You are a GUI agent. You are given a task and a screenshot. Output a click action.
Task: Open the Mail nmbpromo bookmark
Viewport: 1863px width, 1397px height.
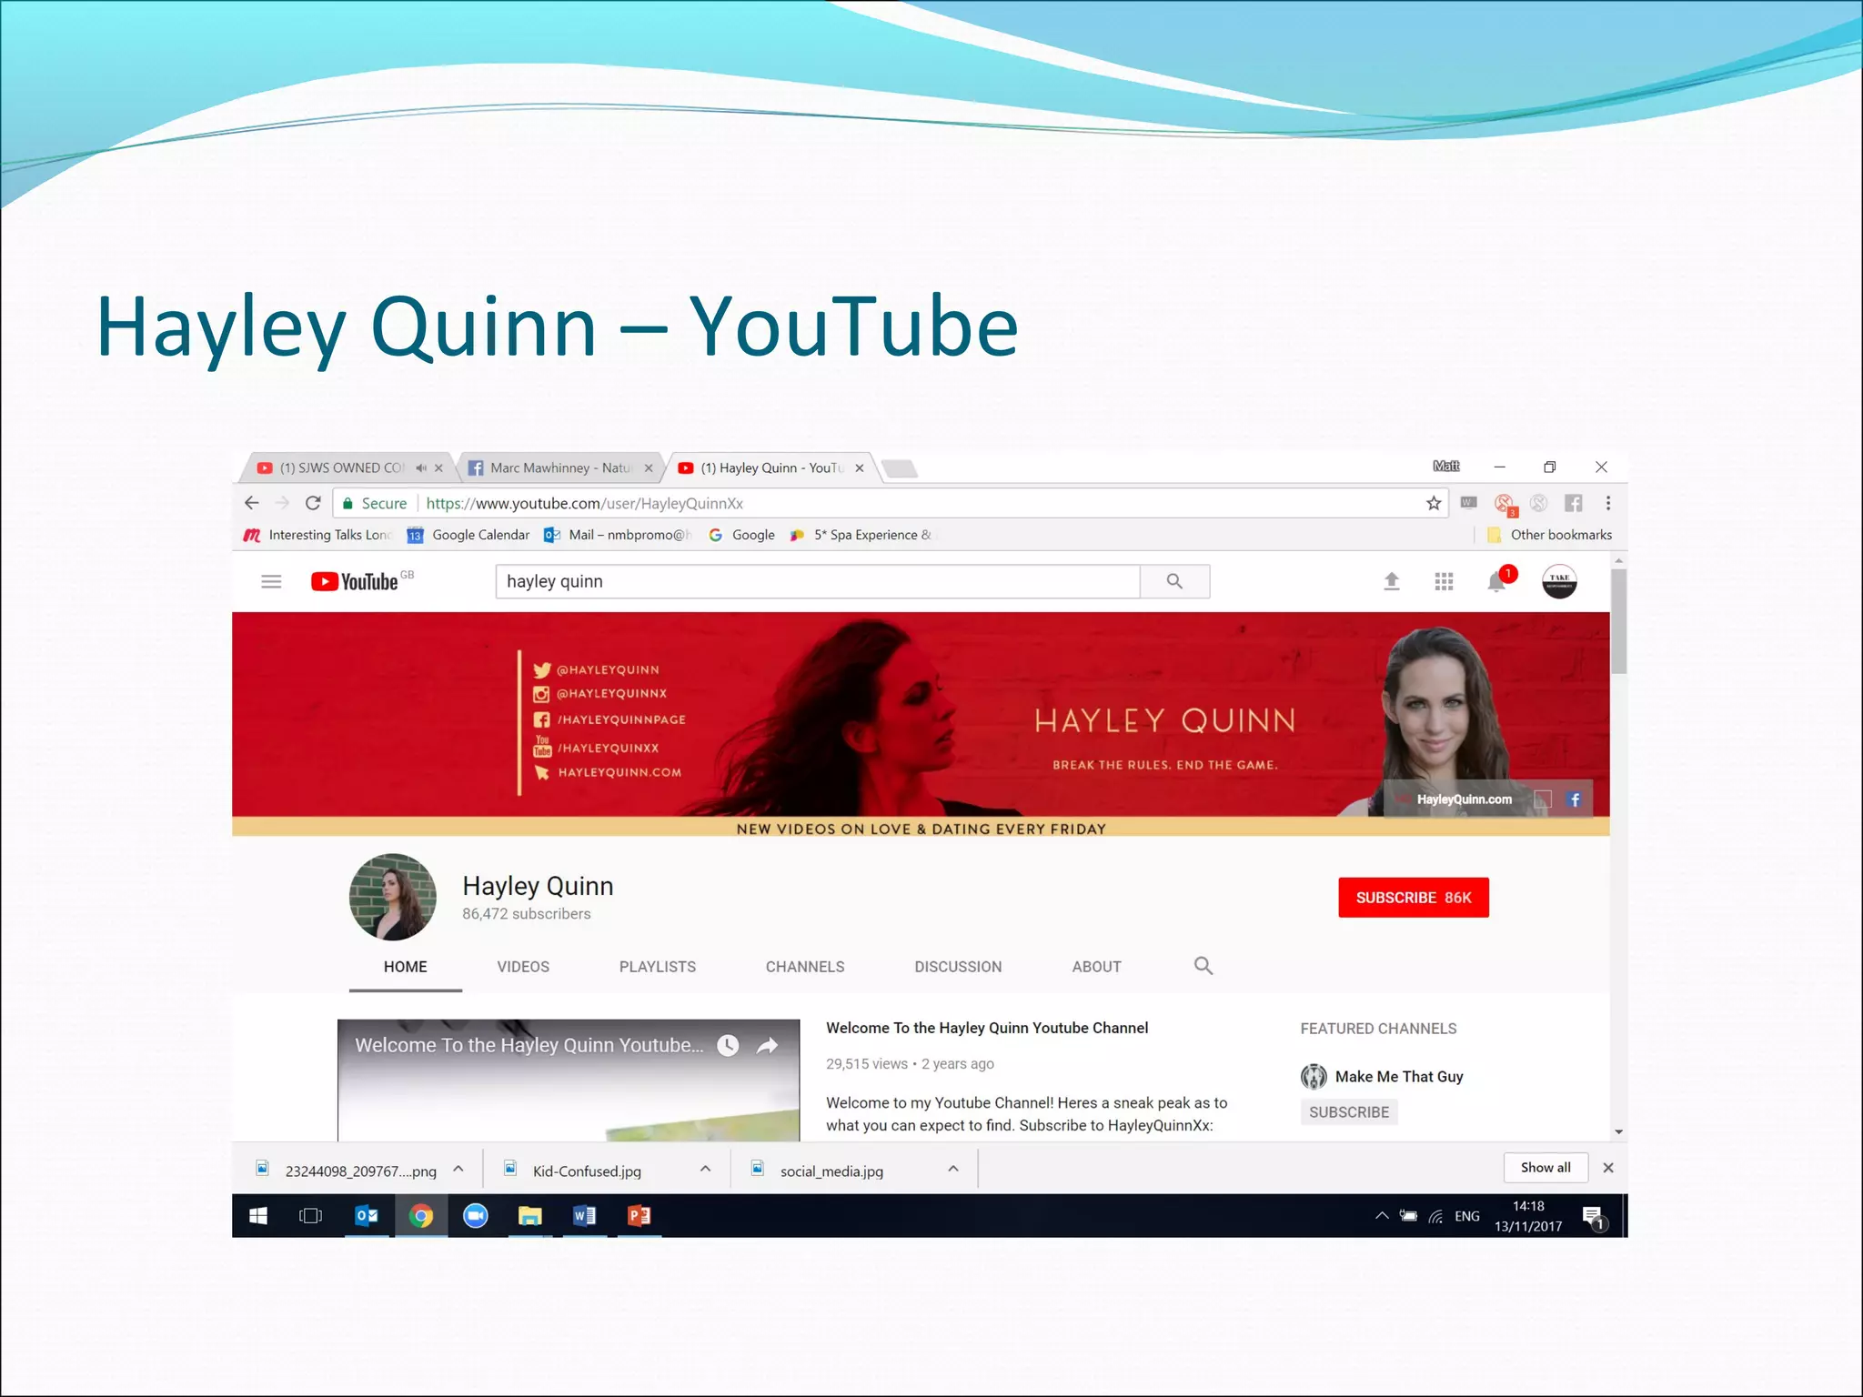617,535
